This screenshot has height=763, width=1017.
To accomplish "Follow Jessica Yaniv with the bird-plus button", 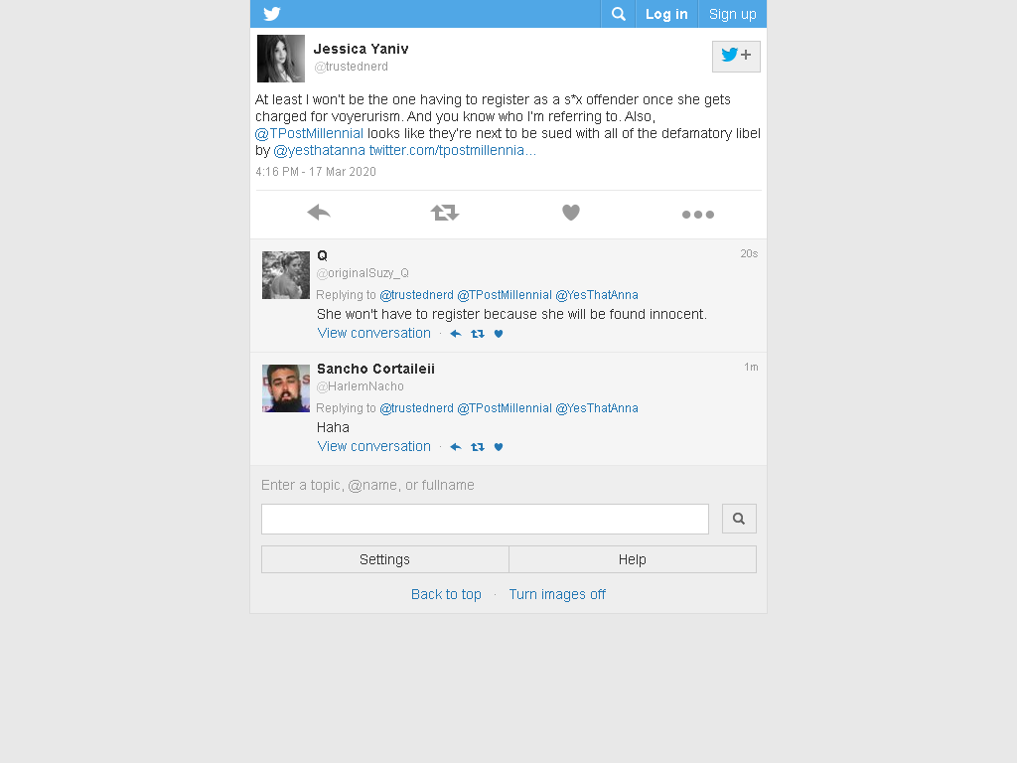I will pos(736,57).
